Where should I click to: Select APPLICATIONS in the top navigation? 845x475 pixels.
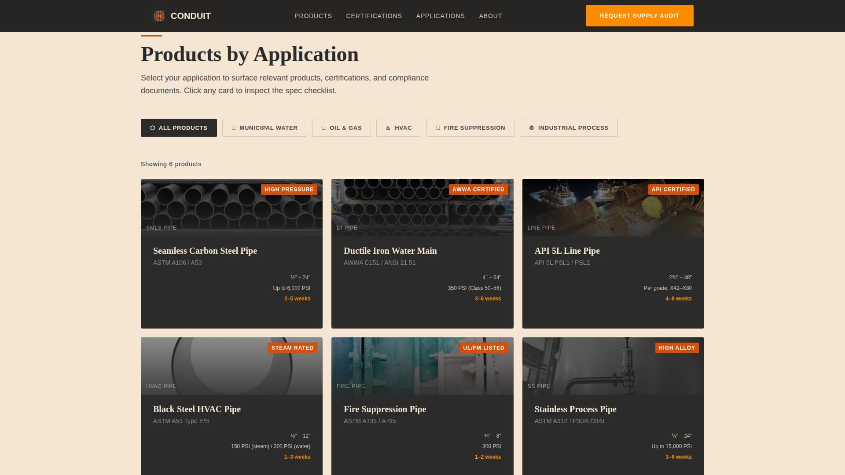(x=440, y=16)
